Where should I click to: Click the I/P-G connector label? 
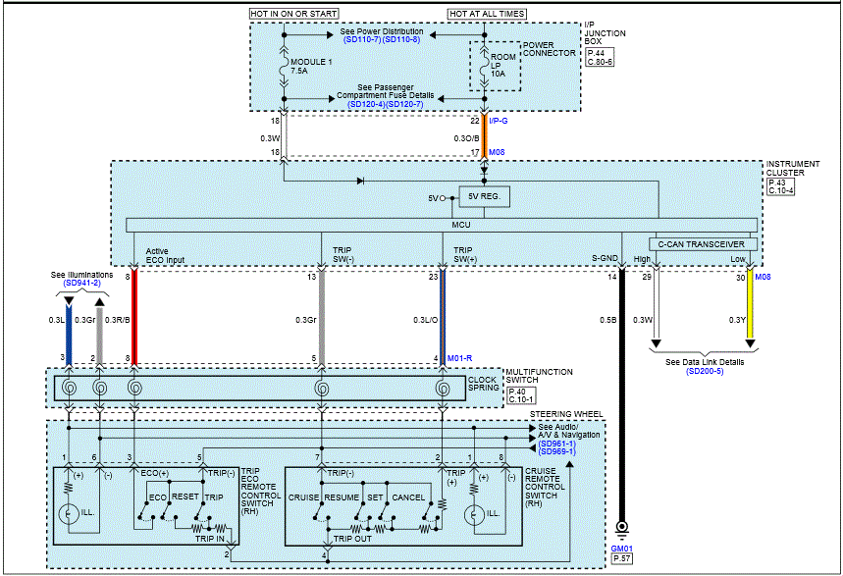click(499, 121)
